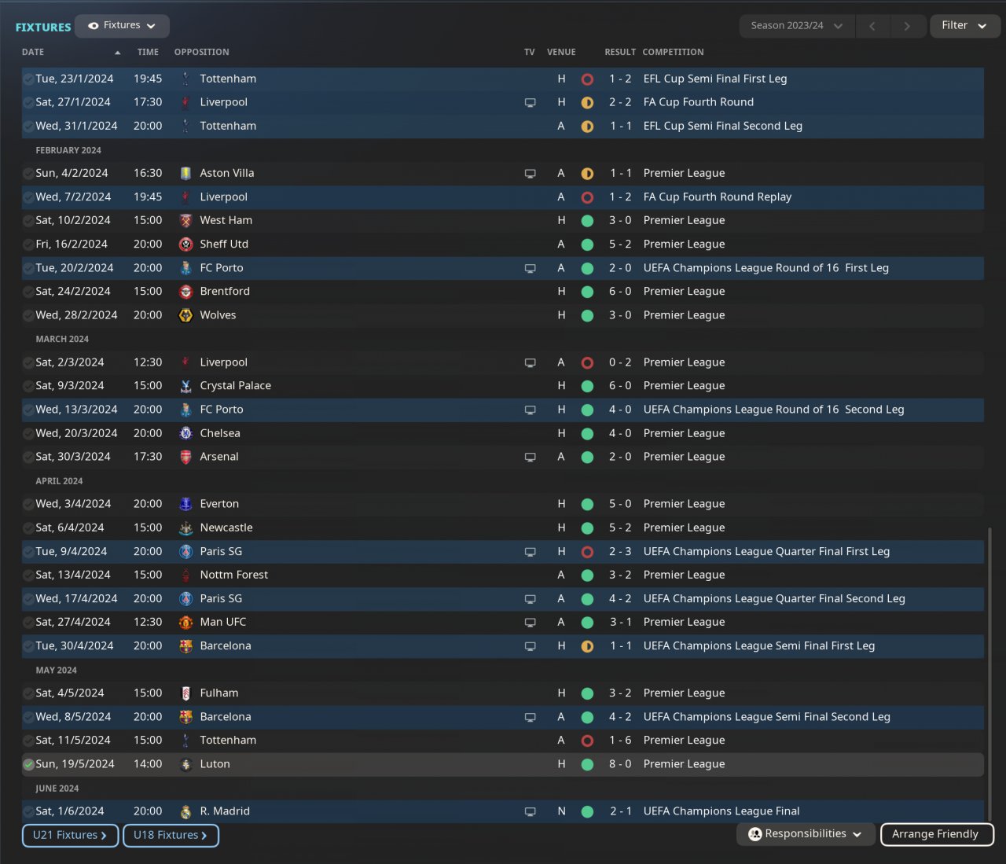Viewport: 1006px width, 864px height.
Task: Click the 4 - 0 result against Chelsea
Action: 620,433
